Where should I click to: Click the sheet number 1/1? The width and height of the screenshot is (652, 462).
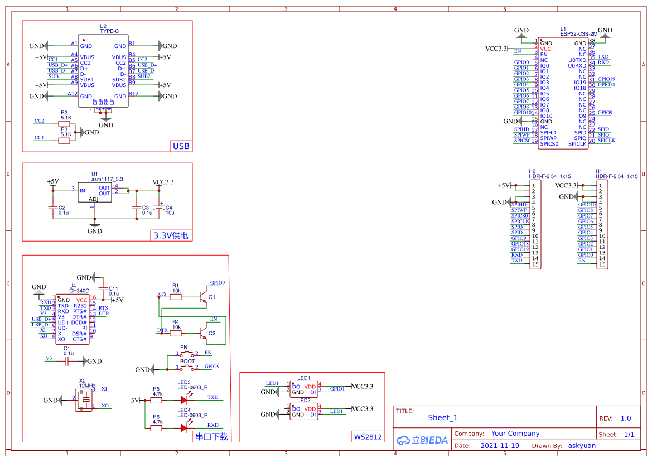(x=629, y=435)
